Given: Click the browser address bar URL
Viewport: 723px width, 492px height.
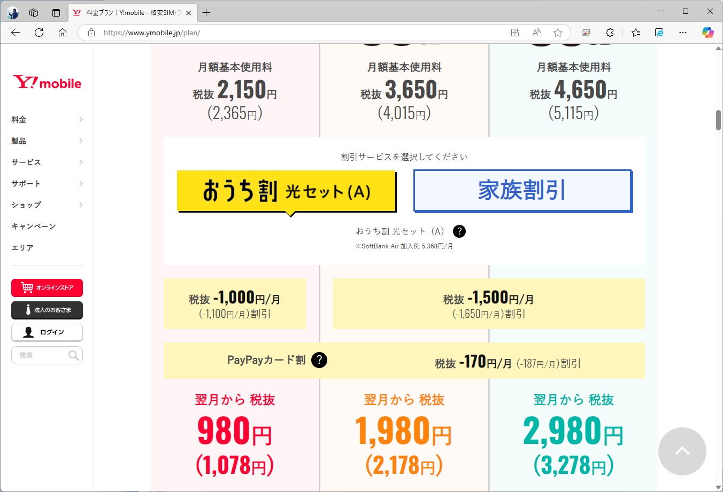Looking at the screenshot, I should pos(152,33).
